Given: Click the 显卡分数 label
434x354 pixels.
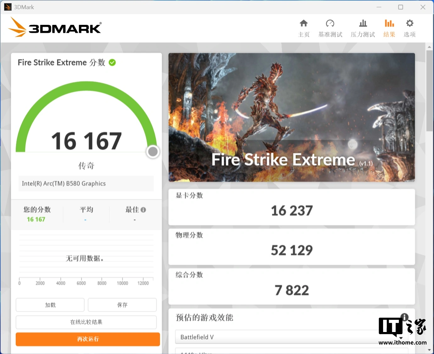Looking at the screenshot, I should 189,196.
